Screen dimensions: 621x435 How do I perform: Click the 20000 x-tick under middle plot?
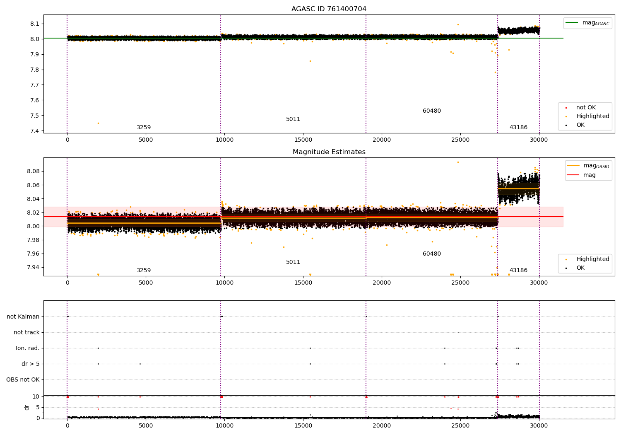[x=382, y=283]
